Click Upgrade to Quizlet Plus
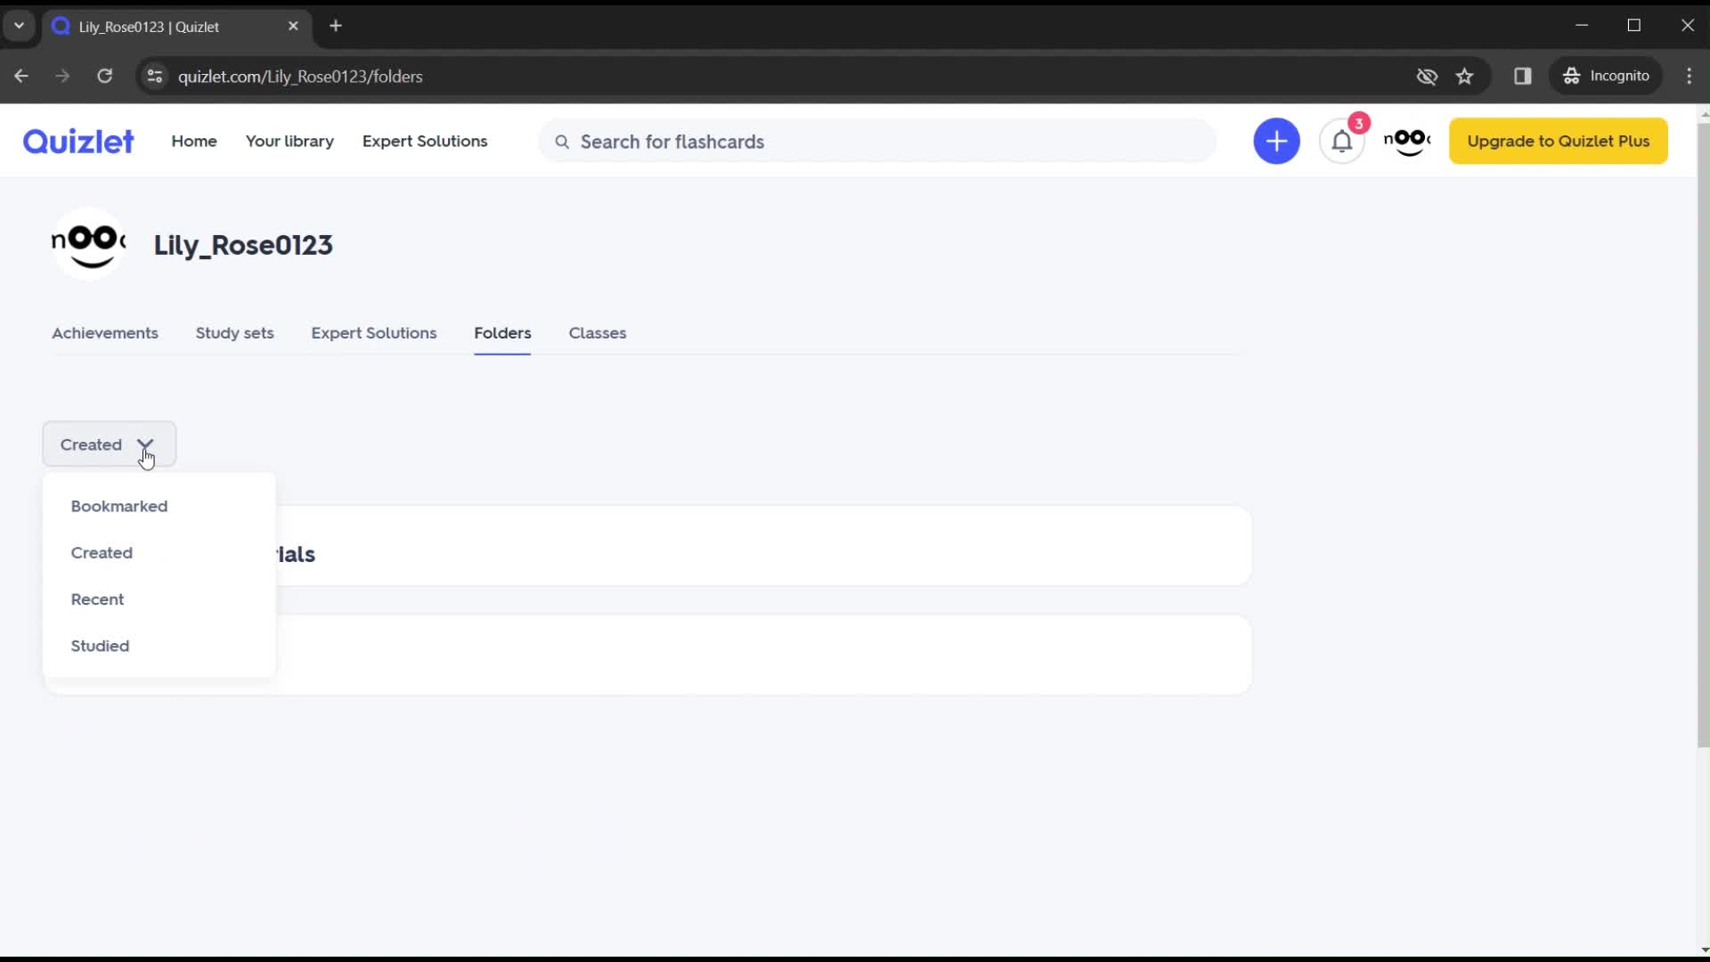Screen dimensions: 1710x962 [x=1558, y=141]
